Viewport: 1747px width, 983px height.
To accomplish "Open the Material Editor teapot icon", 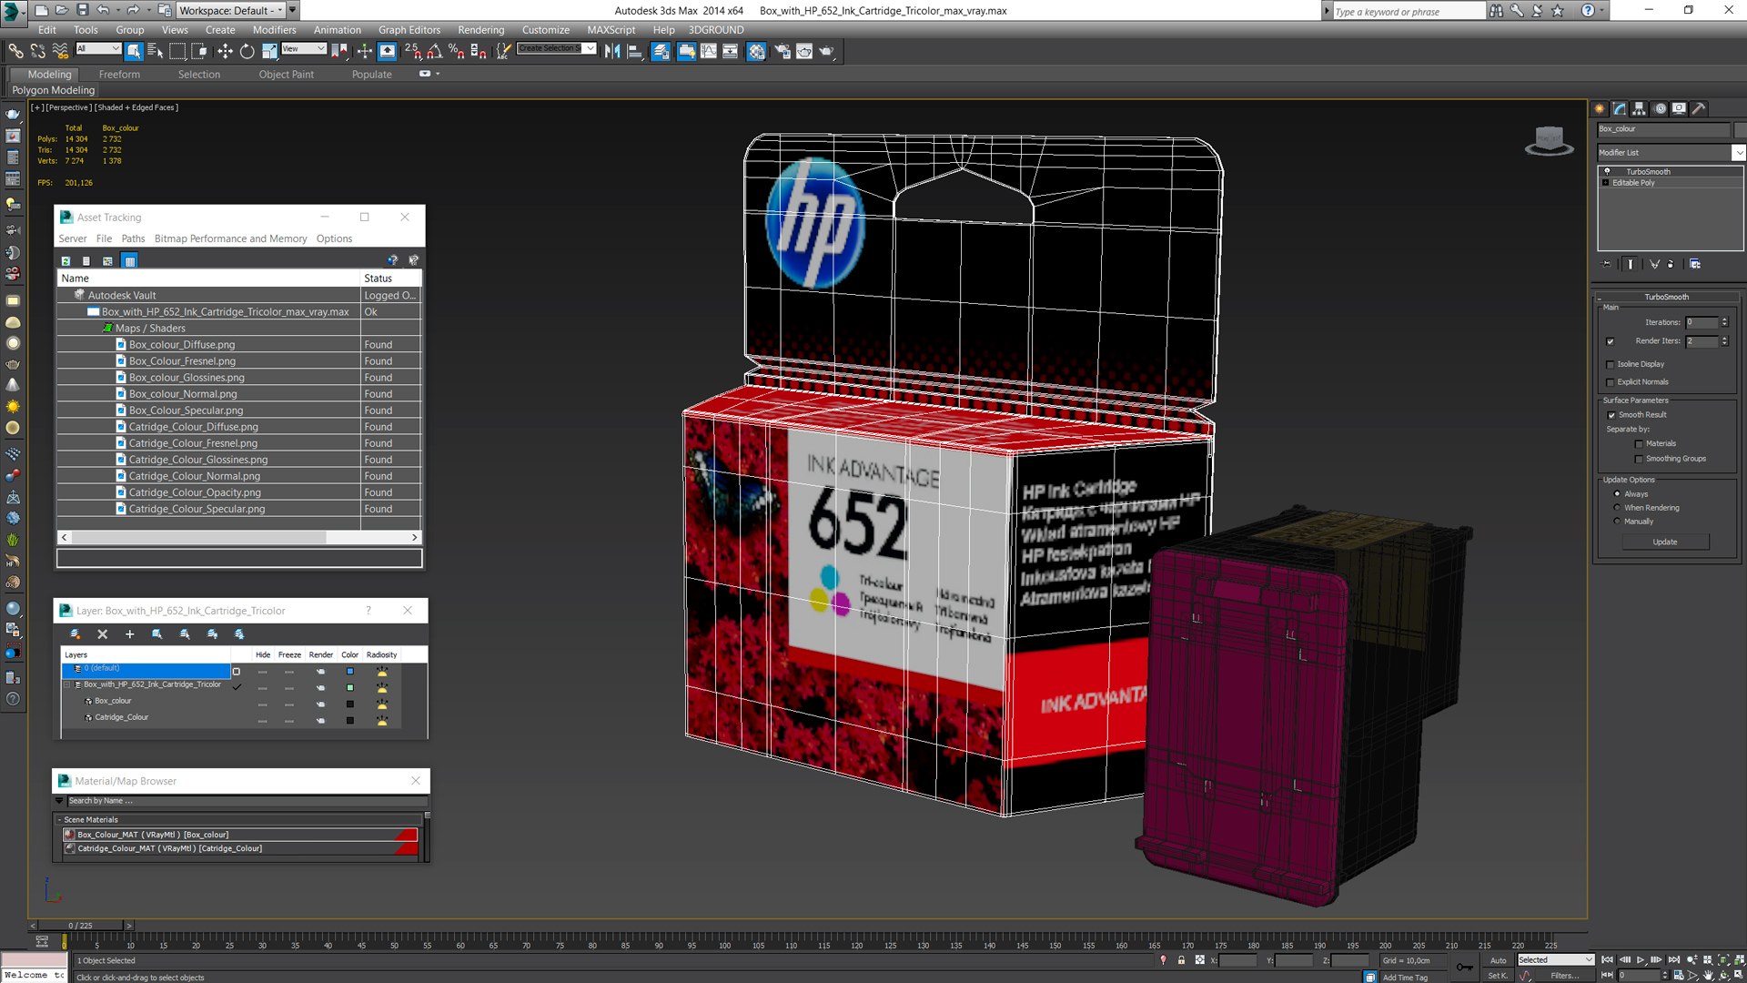I will 756,52.
